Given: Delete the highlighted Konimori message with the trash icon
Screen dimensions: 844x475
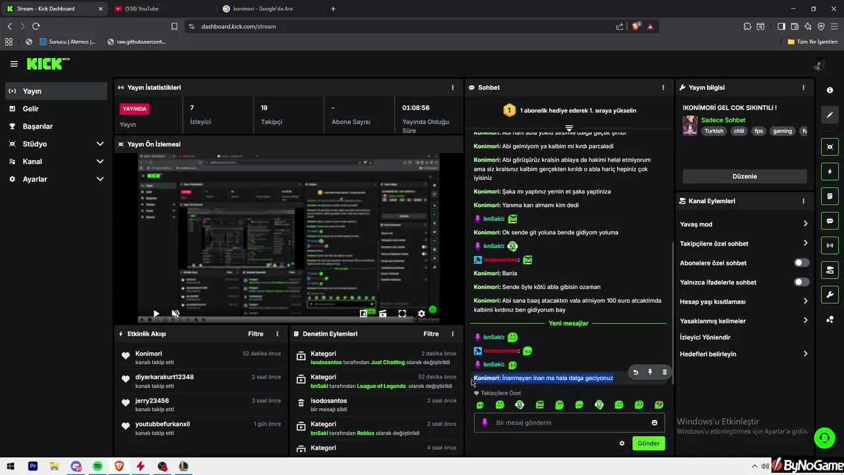Looking at the screenshot, I should click(664, 372).
